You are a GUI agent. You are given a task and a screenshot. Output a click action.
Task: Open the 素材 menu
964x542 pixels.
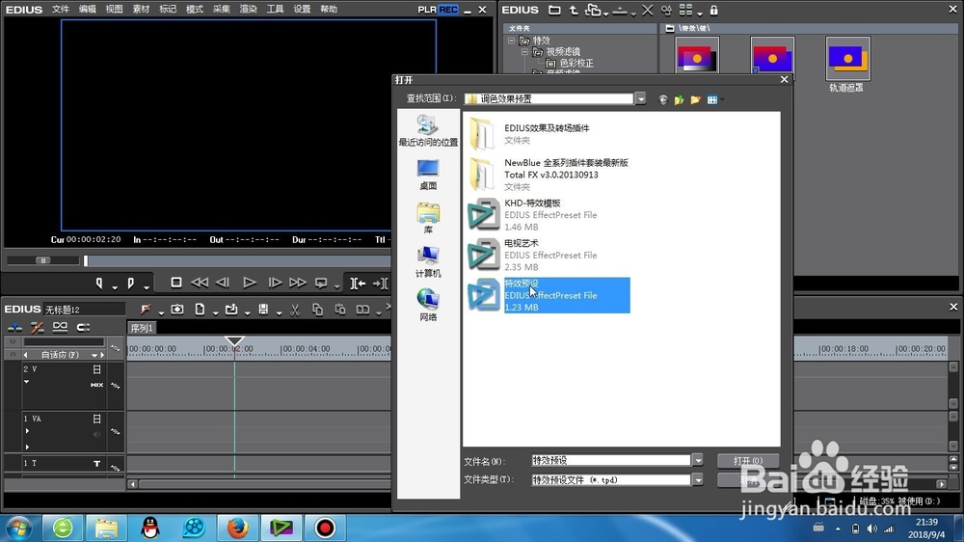click(x=141, y=10)
